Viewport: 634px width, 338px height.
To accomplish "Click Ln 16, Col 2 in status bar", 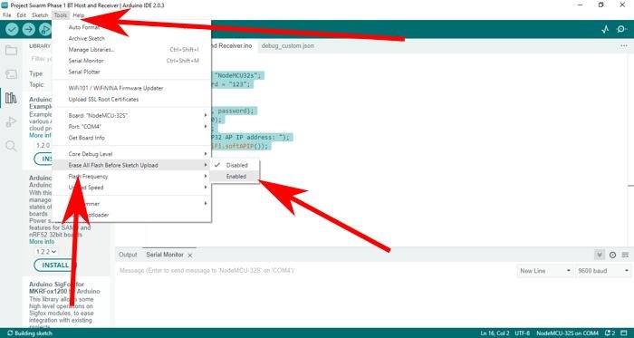I will 495,333.
